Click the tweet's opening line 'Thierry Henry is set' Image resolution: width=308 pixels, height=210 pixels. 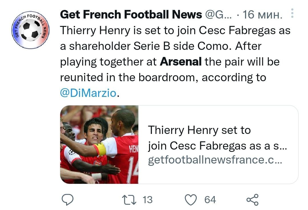click(x=114, y=30)
